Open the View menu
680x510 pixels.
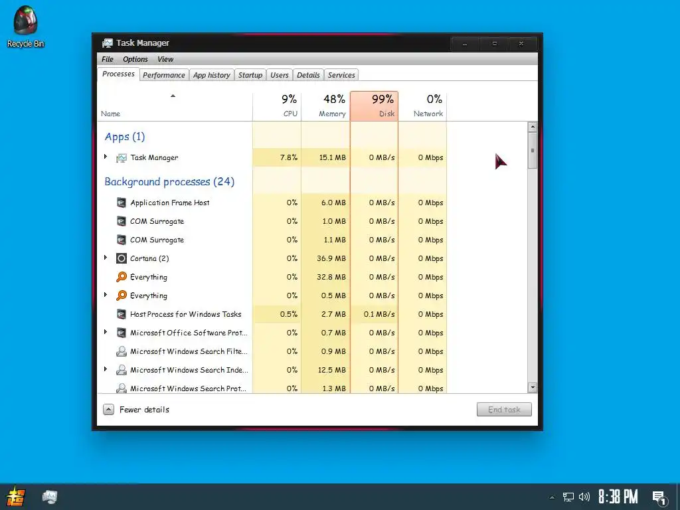[x=165, y=59]
